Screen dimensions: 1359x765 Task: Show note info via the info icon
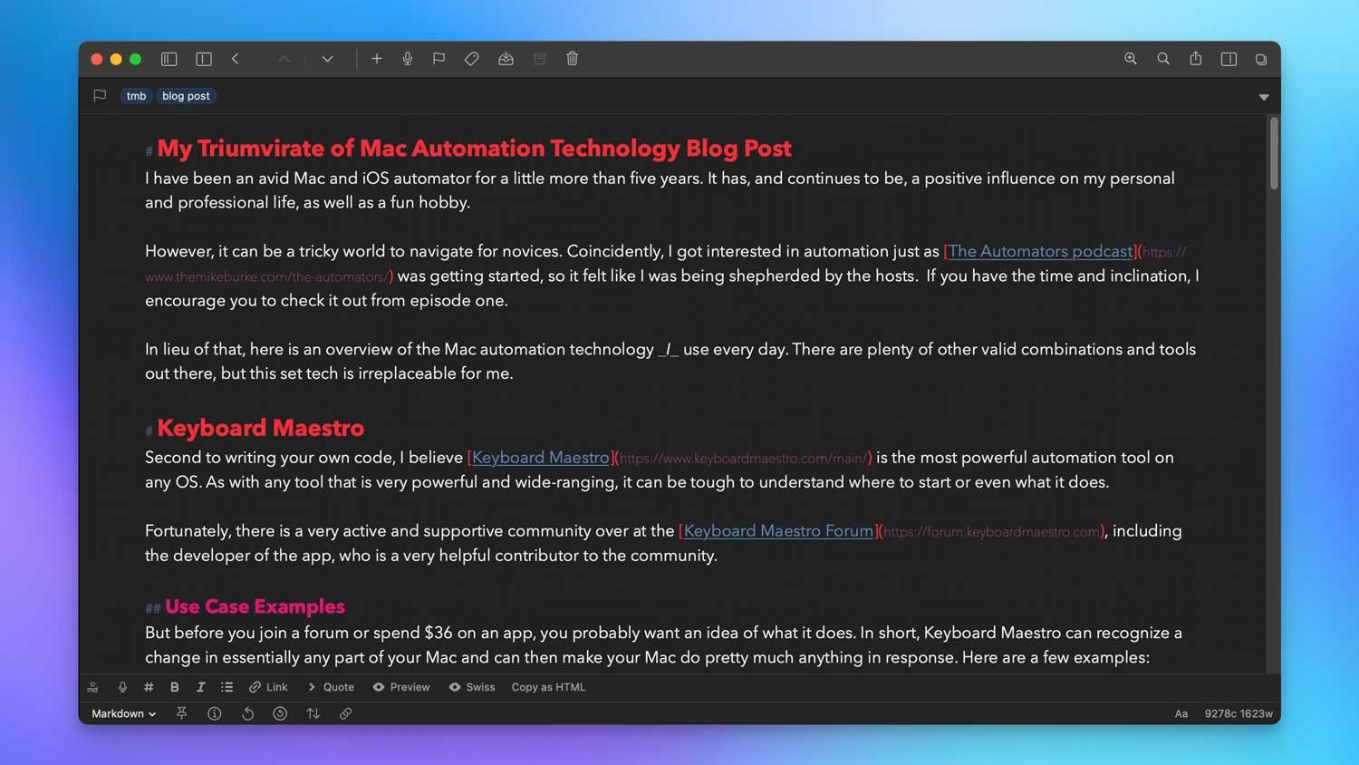pos(214,713)
